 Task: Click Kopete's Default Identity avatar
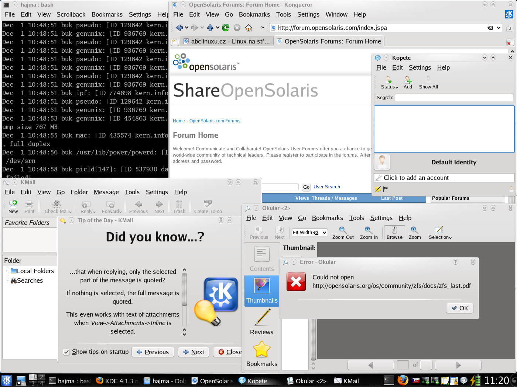pos(382,162)
